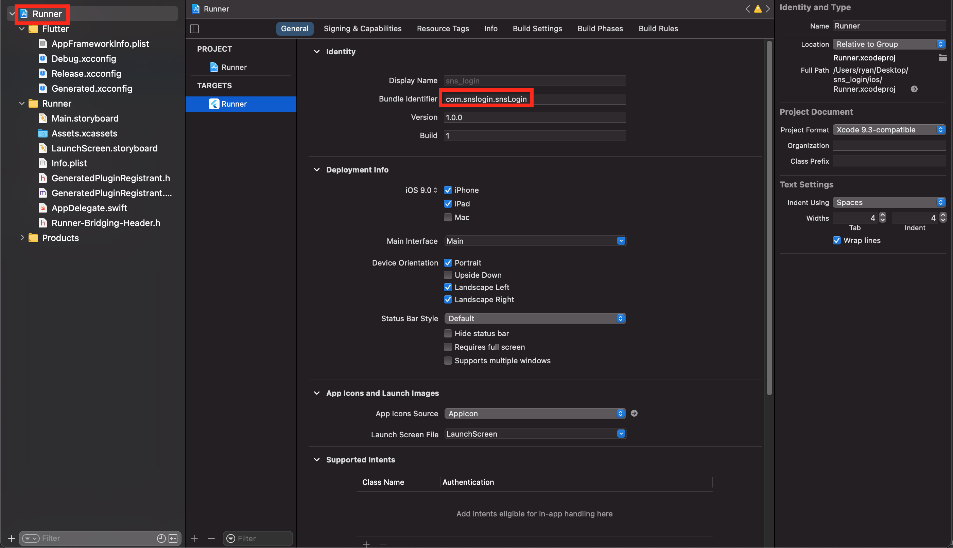The width and height of the screenshot is (953, 548).
Task: Open the Build Settings tab
Action: [537, 29]
